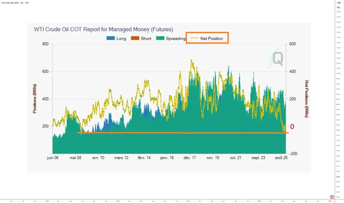Click the Q watermark logo on chart
The image size is (344, 203).
coord(277,59)
